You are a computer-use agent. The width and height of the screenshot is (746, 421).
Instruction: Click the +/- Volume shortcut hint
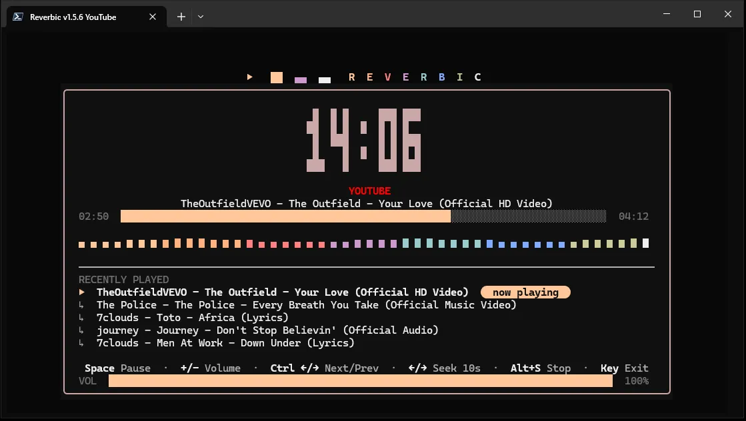pos(210,368)
